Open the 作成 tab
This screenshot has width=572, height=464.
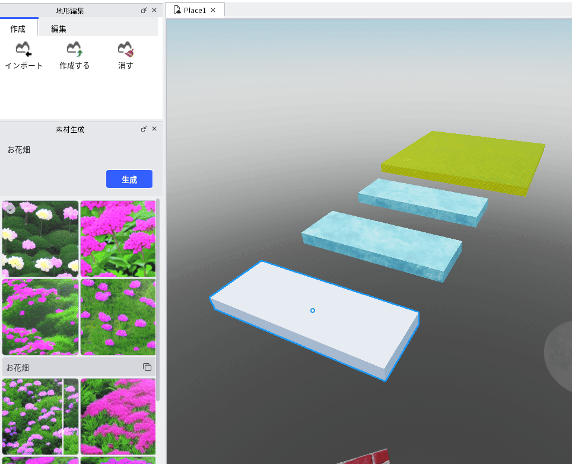(18, 28)
